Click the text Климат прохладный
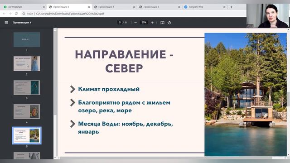This screenshot has height=163, width=290. point(109,89)
